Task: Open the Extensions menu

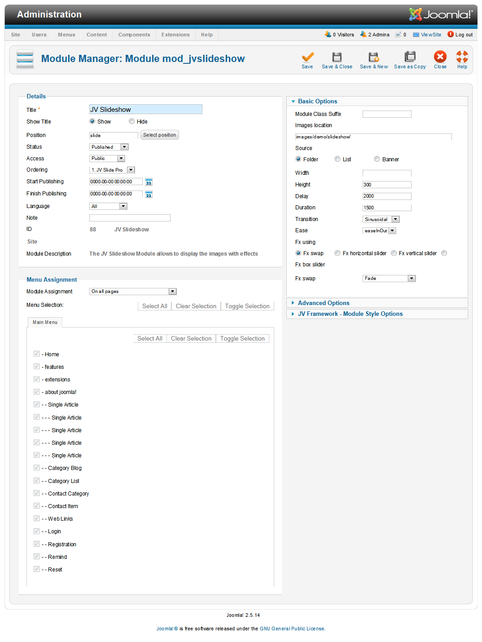Action: pos(175,35)
